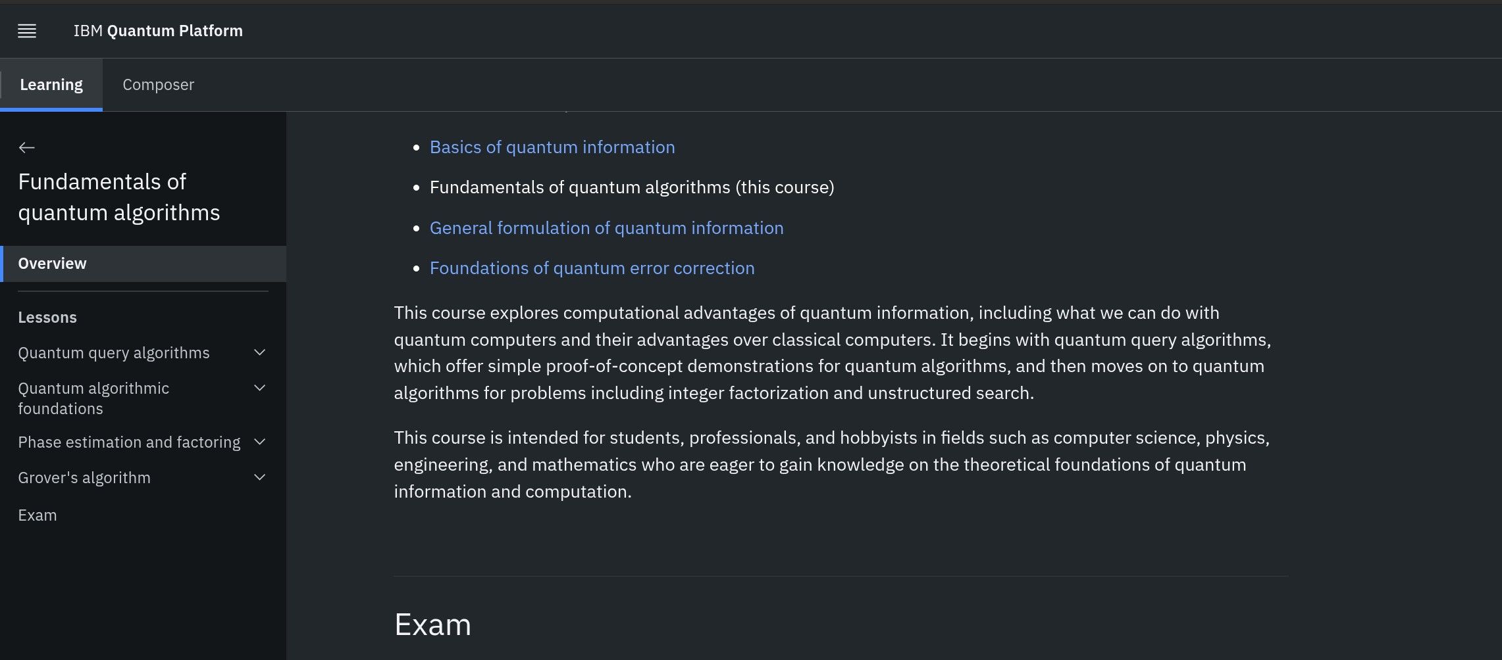The image size is (1502, 660).
Task: Expand Grover's algorithm chevron
Action: 260,478
